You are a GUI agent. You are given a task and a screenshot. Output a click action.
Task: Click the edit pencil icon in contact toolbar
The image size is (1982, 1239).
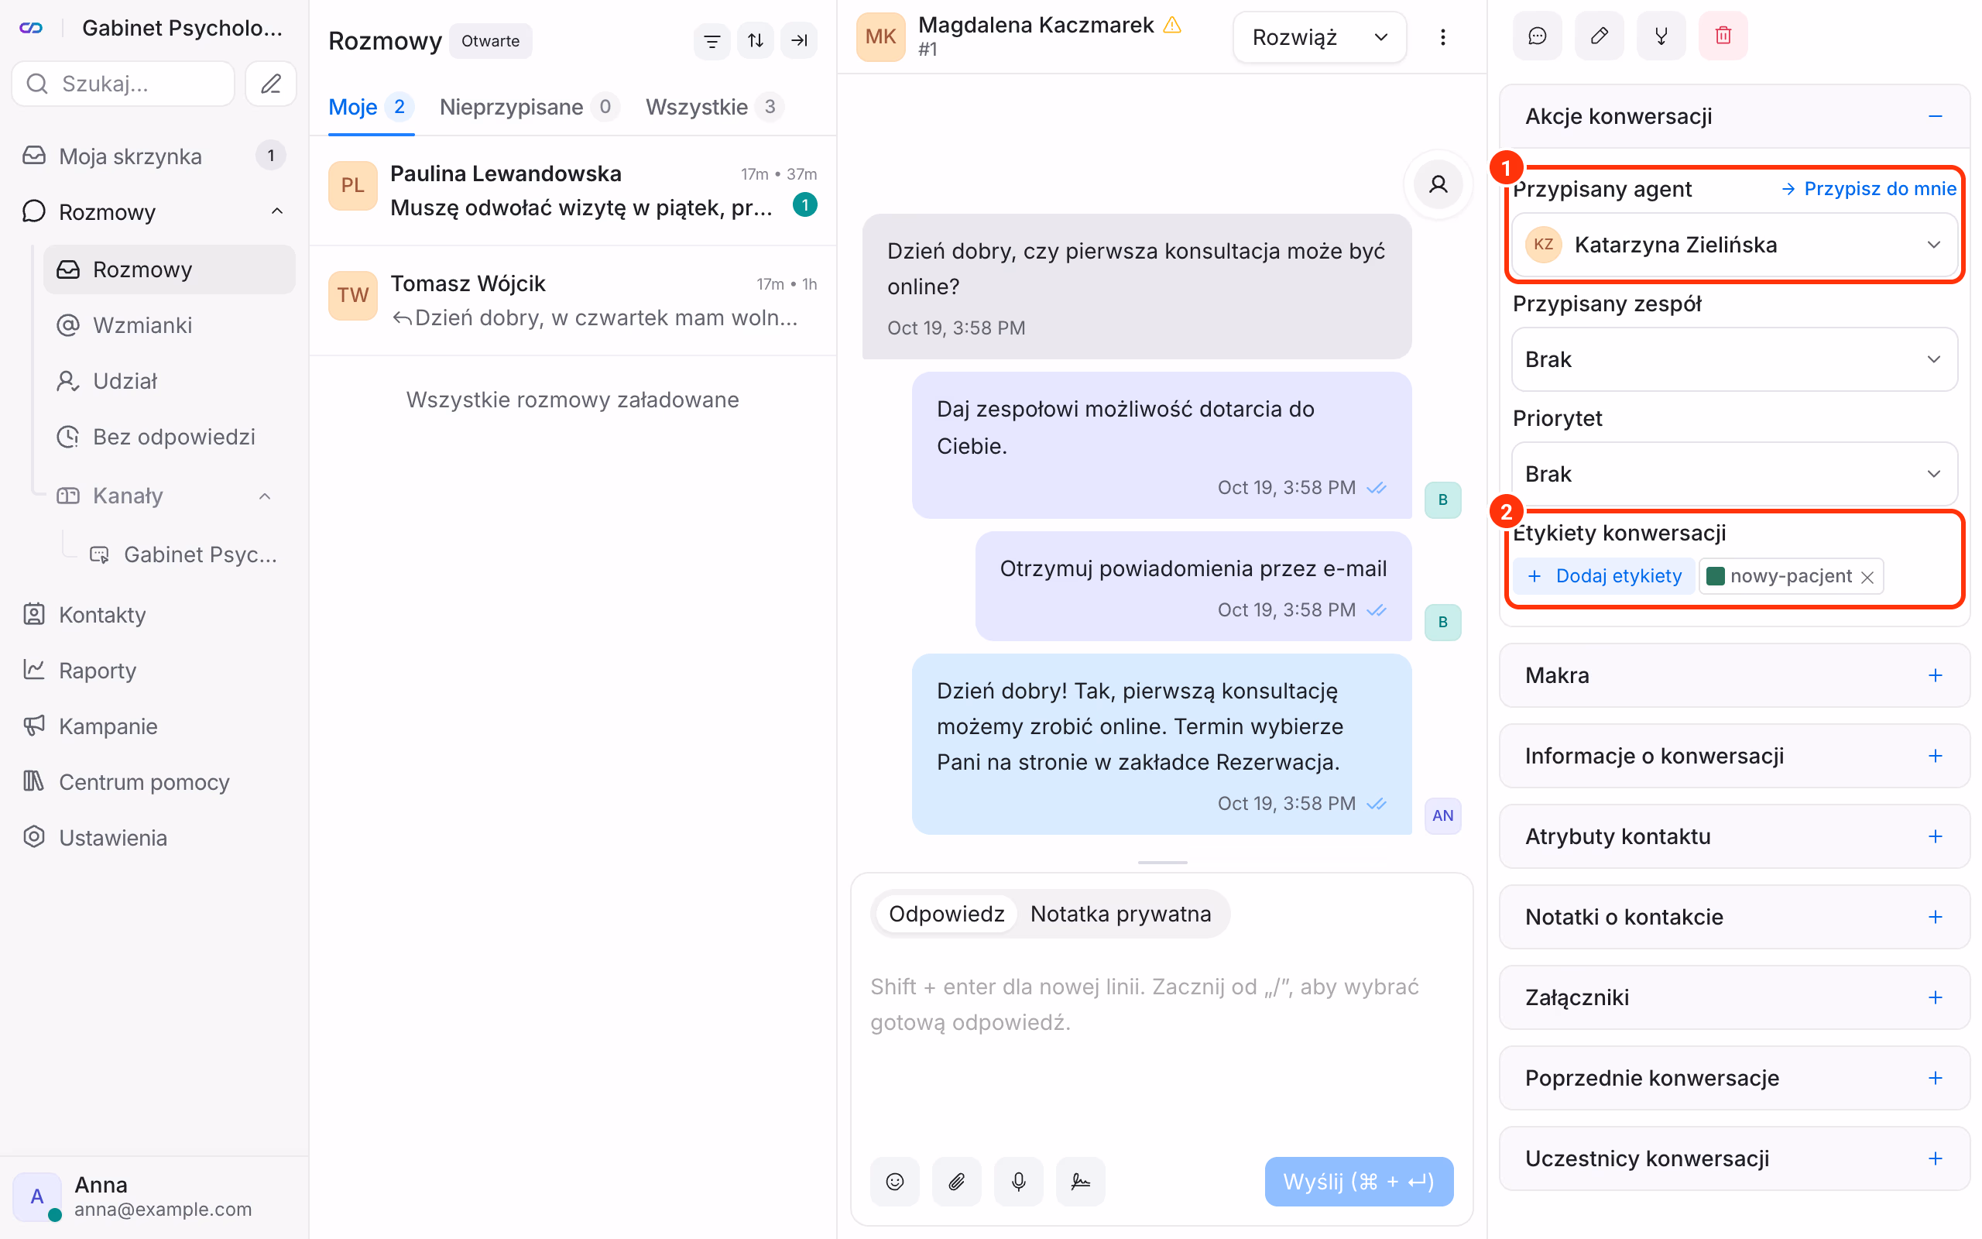click(1599, 36)
